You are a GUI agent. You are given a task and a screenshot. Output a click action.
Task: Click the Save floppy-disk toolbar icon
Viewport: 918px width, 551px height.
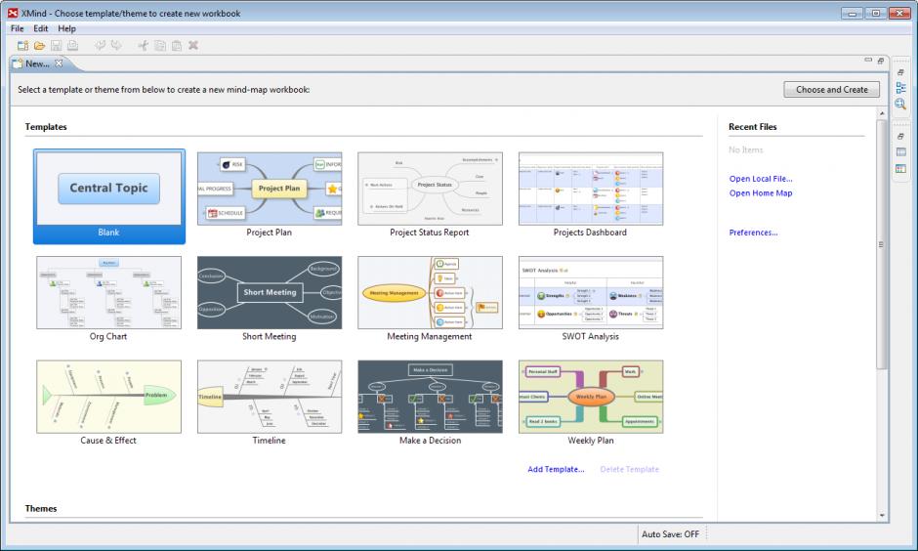coord(57,46)
